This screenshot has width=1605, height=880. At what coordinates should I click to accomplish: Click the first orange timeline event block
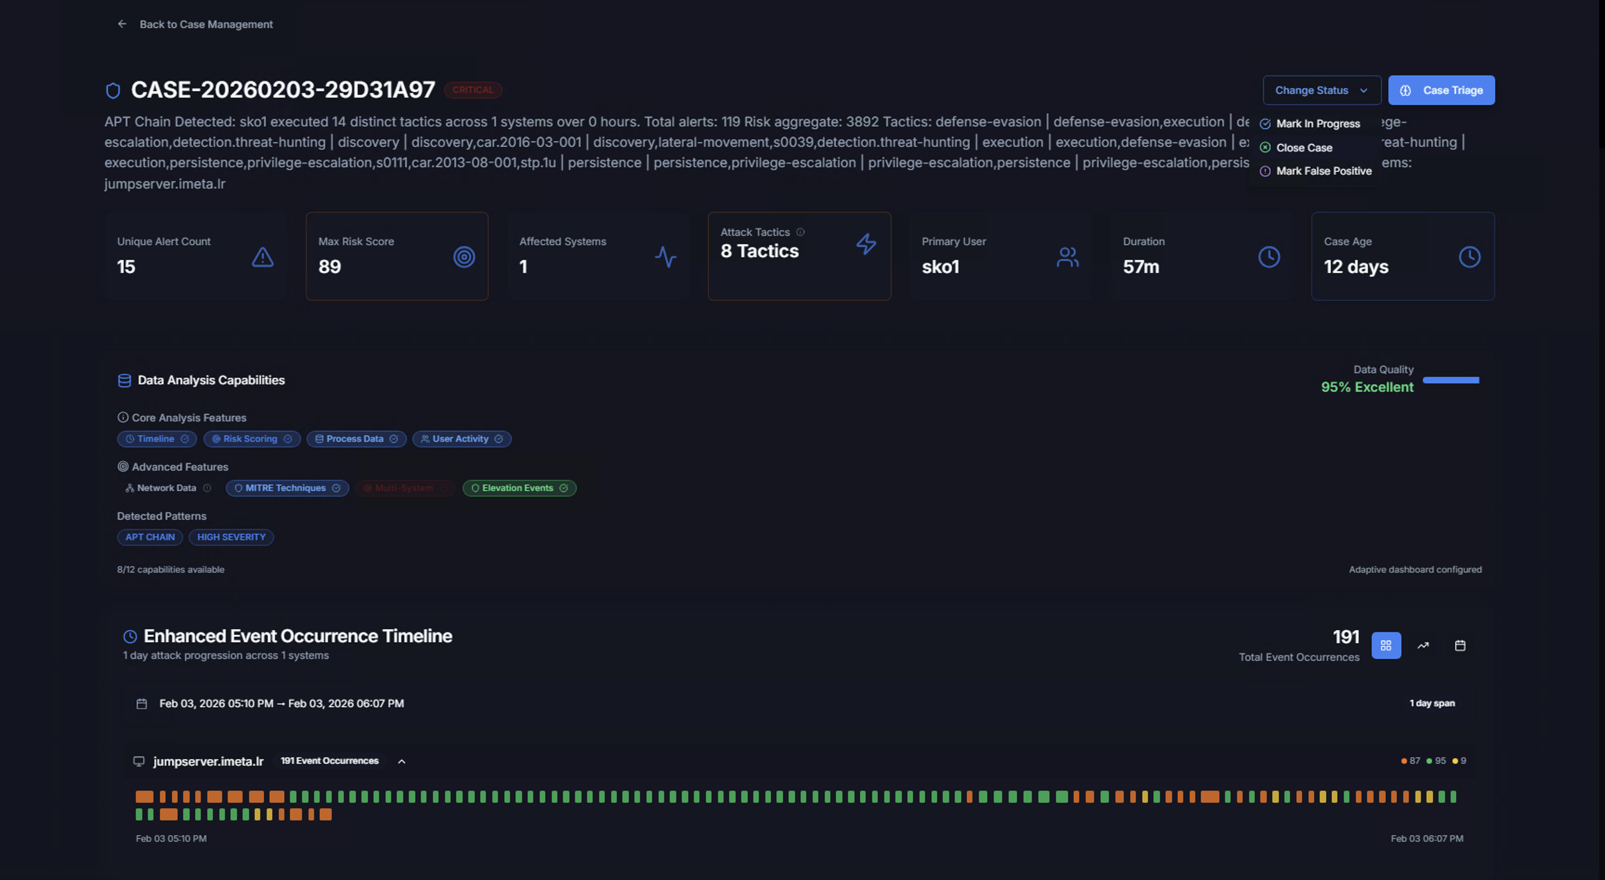click(144, 796)
